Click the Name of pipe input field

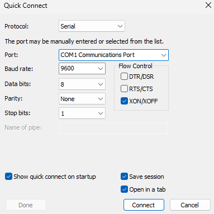pyautogui.click(x=113, y=128)
